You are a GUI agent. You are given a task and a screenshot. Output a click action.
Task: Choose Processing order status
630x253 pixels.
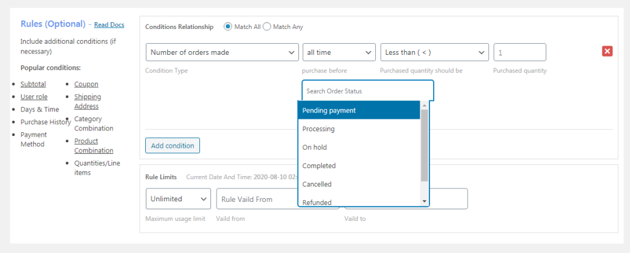click(359, 129)
